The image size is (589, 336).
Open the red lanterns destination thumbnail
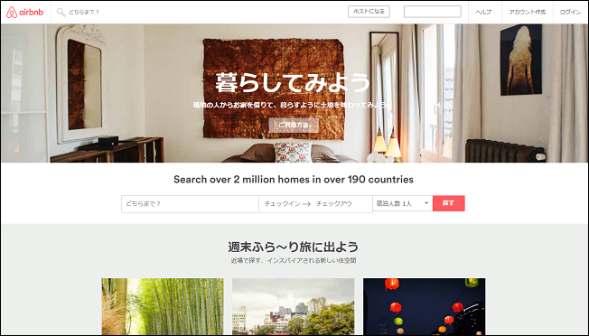pos(424,306)
